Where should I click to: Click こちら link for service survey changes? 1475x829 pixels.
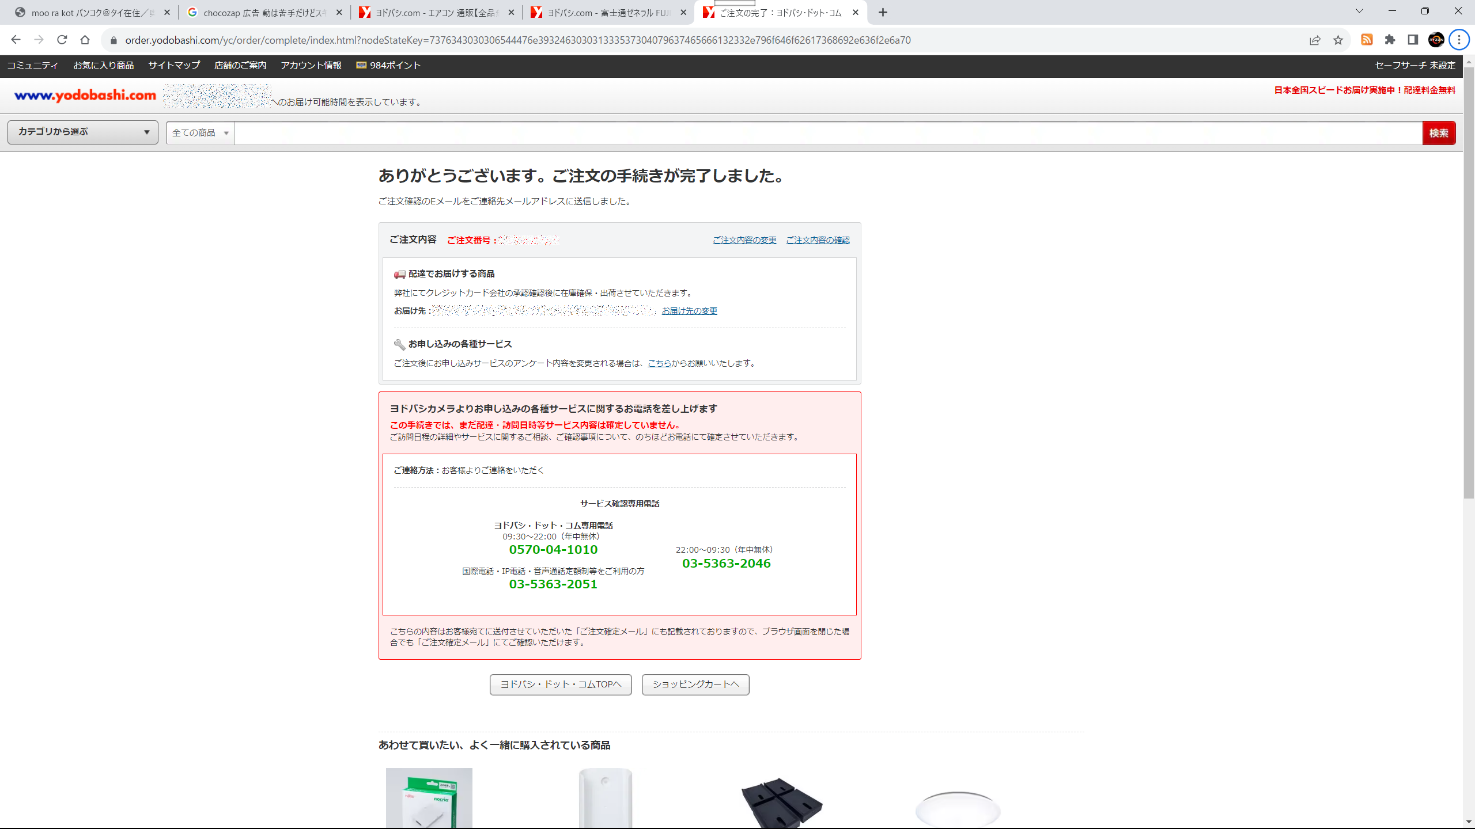coord(659,363)
